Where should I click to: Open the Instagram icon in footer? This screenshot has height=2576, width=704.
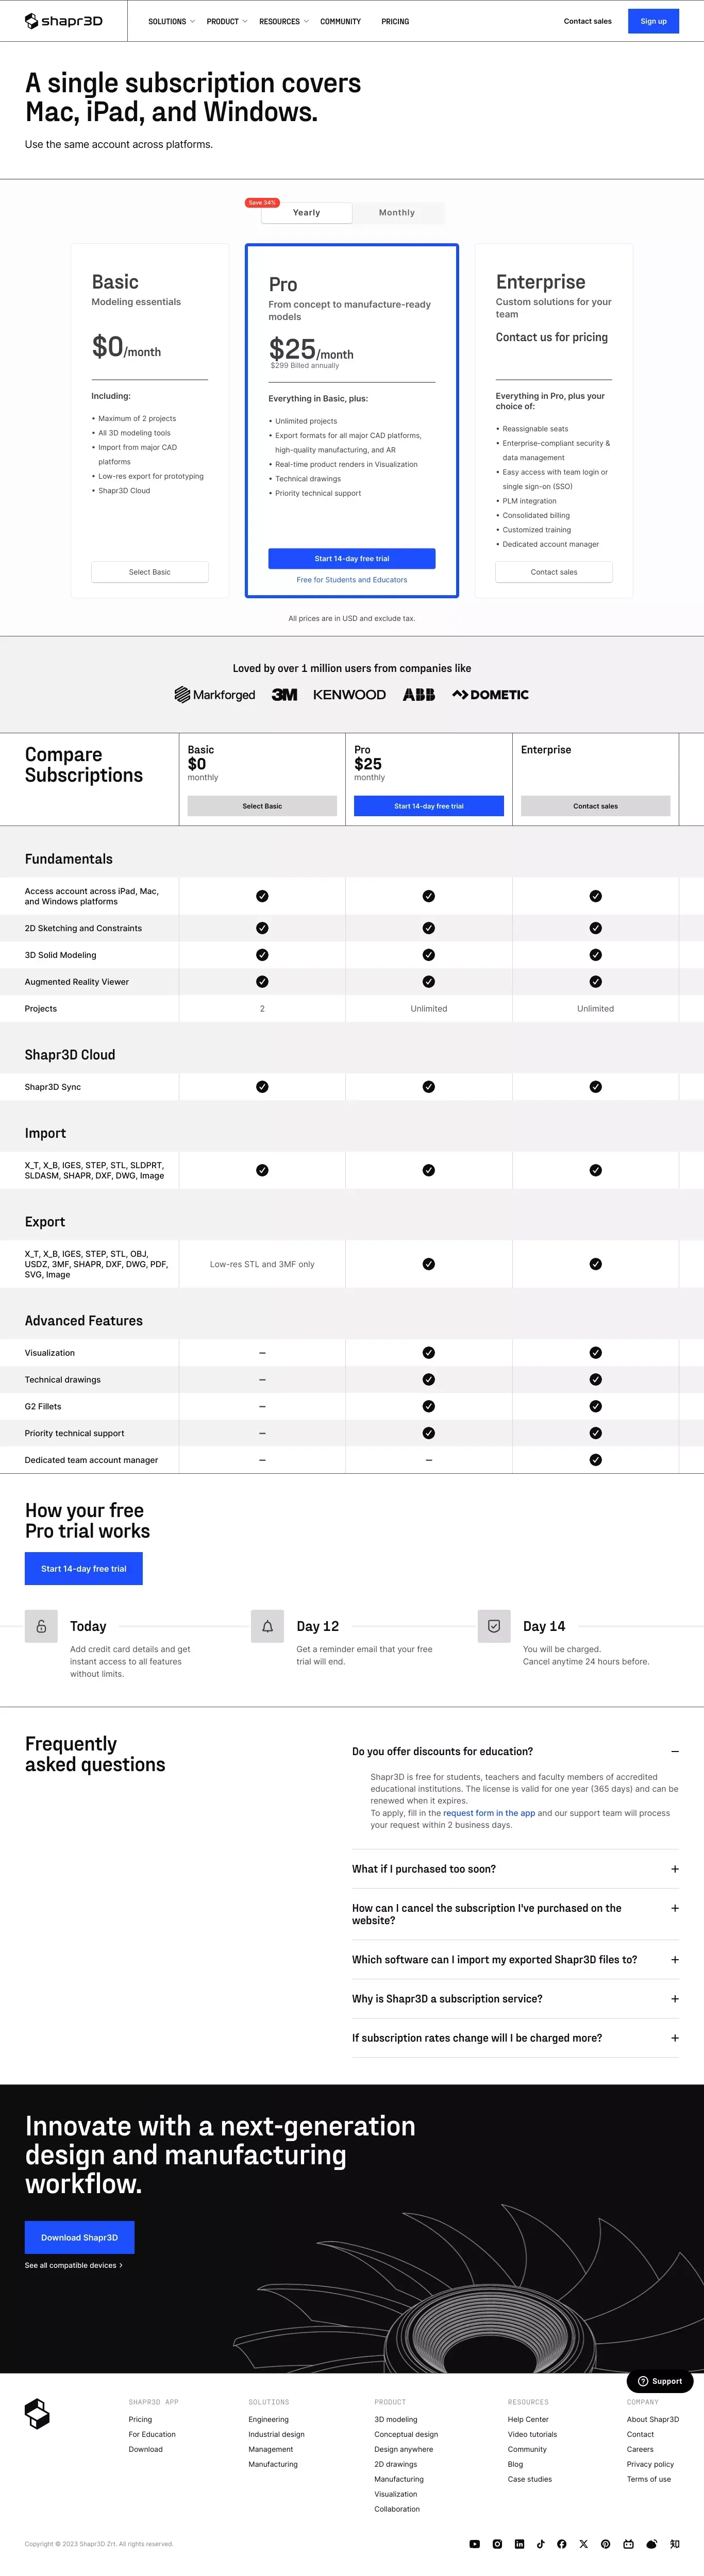[497, 2543]
